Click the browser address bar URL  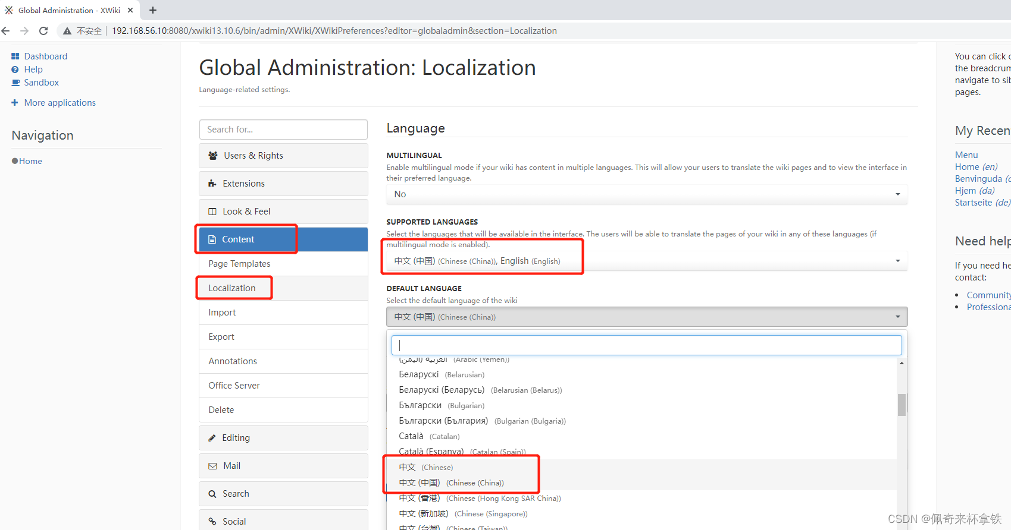[334, 31]
